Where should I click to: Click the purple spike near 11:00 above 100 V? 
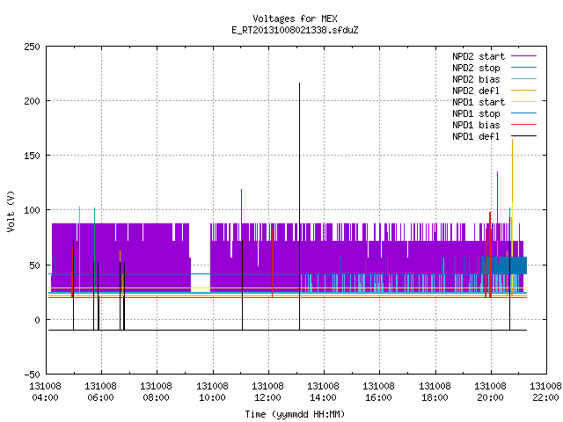[x=242, y=207]
